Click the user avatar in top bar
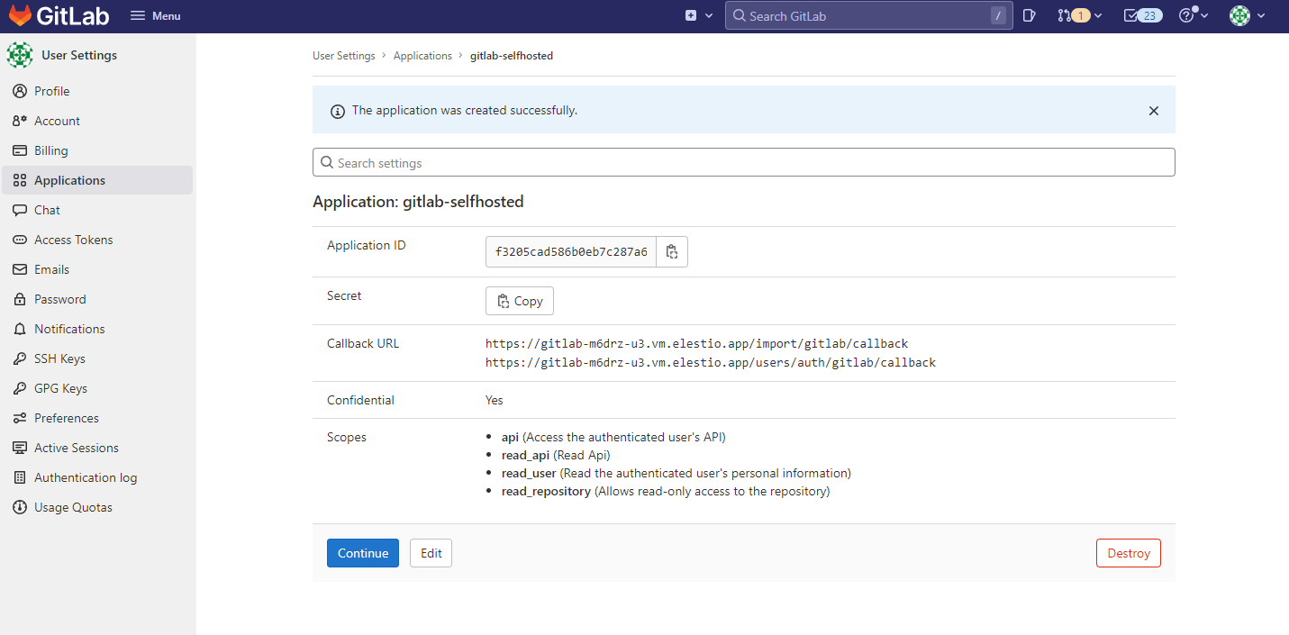Viewport: 1289px width, 635px height. point(1239,15)
